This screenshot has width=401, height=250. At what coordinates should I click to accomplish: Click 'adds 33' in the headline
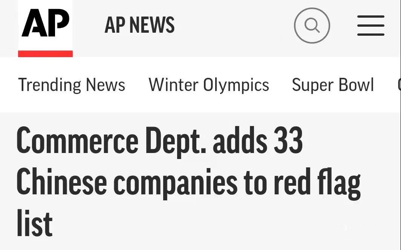click(258, 141)
